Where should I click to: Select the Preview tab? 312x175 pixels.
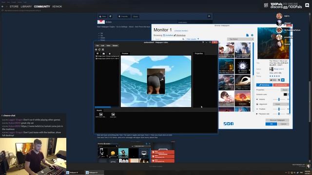(125, 53)
